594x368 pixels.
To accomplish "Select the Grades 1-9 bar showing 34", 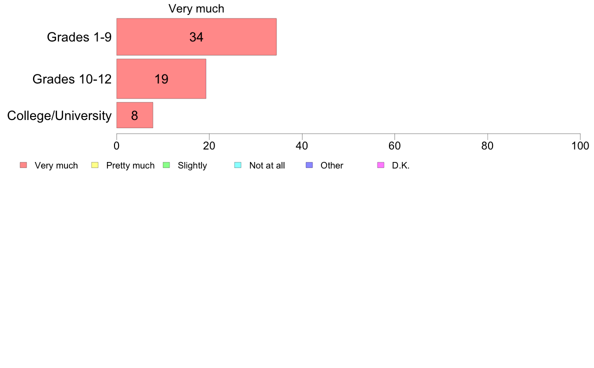I will click(196, 37).
